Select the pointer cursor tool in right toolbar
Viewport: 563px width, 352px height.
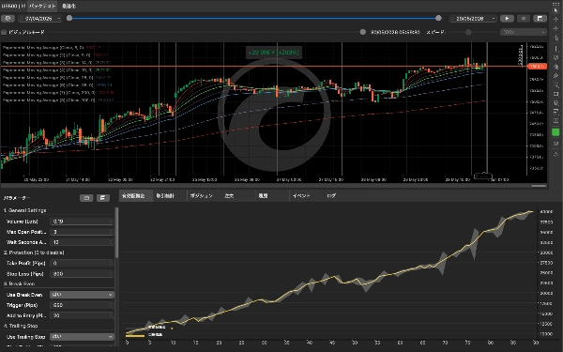pos(555,10)
